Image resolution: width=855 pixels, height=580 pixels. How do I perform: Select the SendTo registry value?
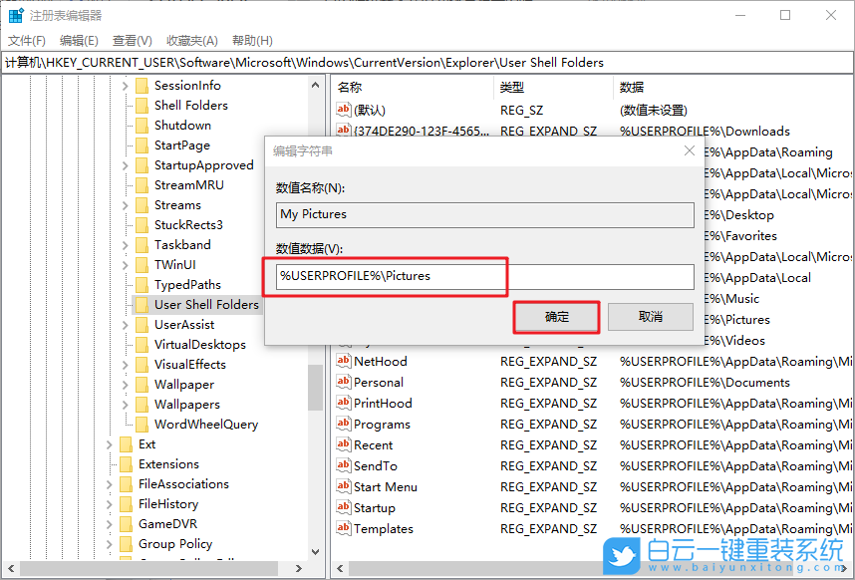coord(376,465)
